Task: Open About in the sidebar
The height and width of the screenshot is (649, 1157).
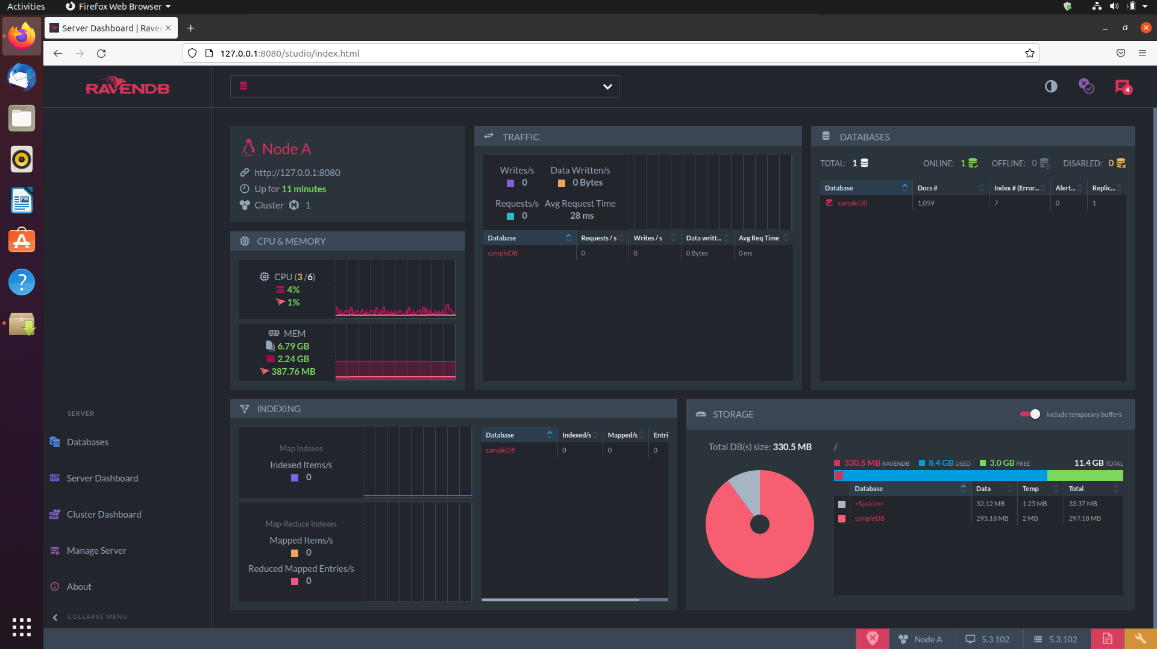Action: [x=79, y=586]
